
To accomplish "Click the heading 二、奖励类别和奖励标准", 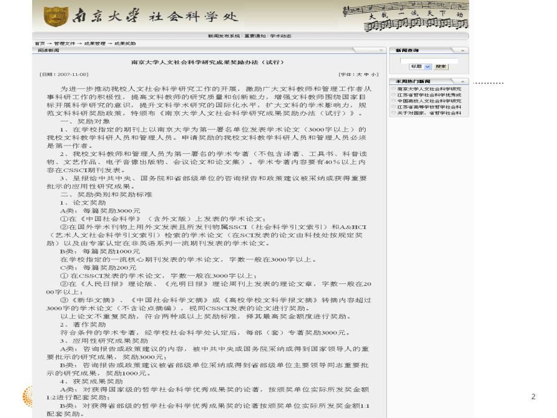I will [106, 194].
